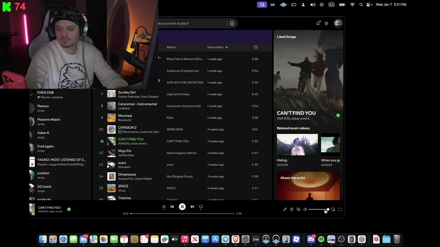Open Control Center in the menu bar
The height and width of the screenshot is (247, 440).
click(x=368, y=4)
